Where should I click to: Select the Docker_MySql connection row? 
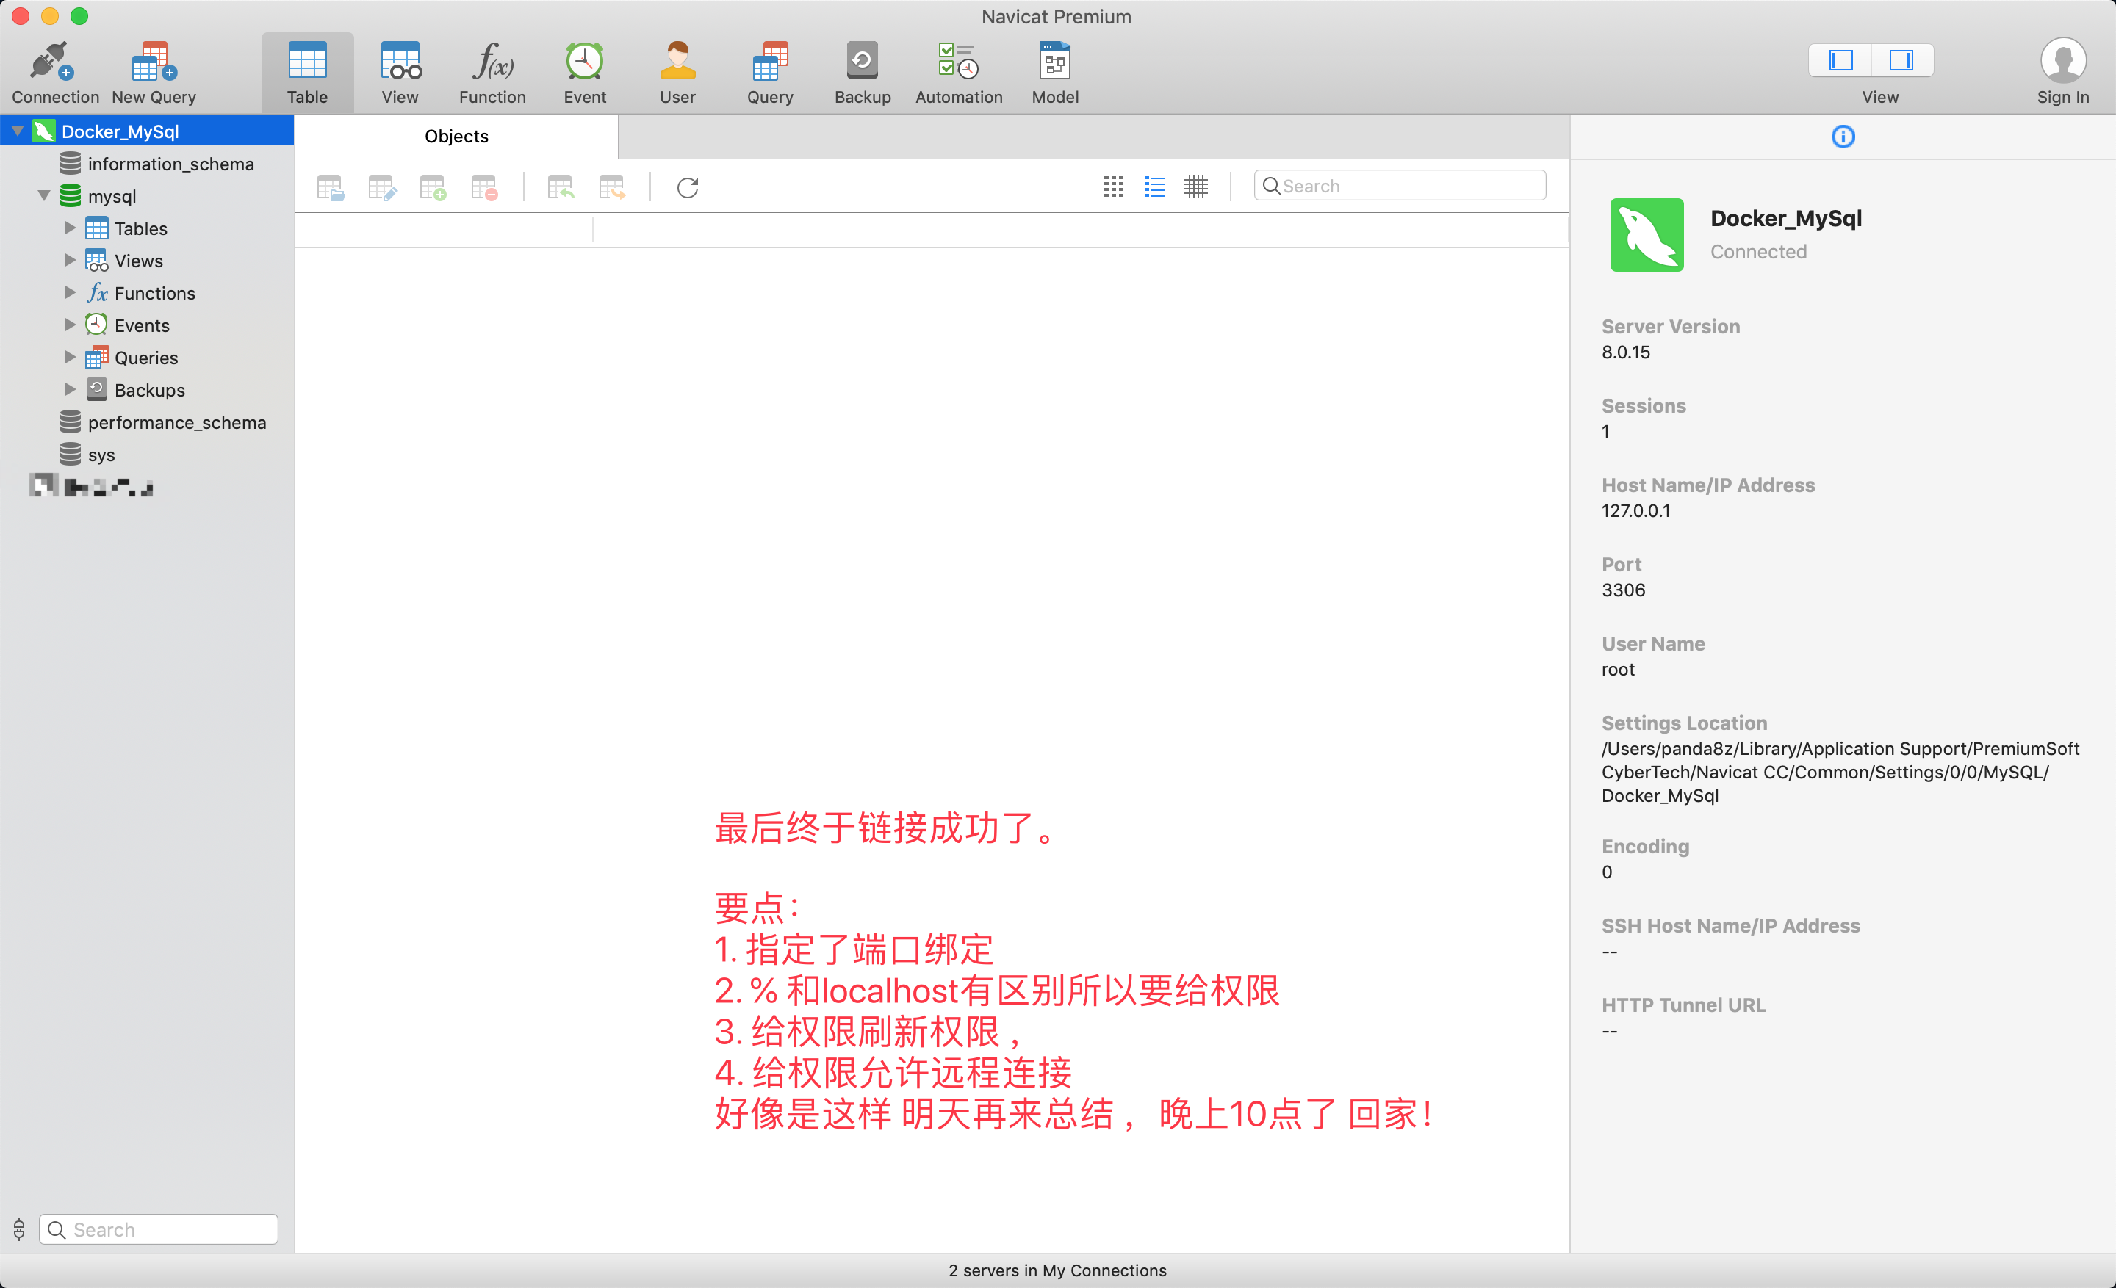tap(147, 131)
